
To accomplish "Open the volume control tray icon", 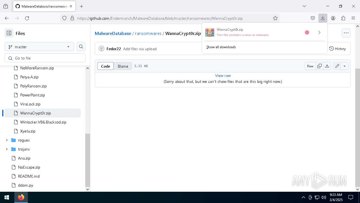I will (324, 197).
